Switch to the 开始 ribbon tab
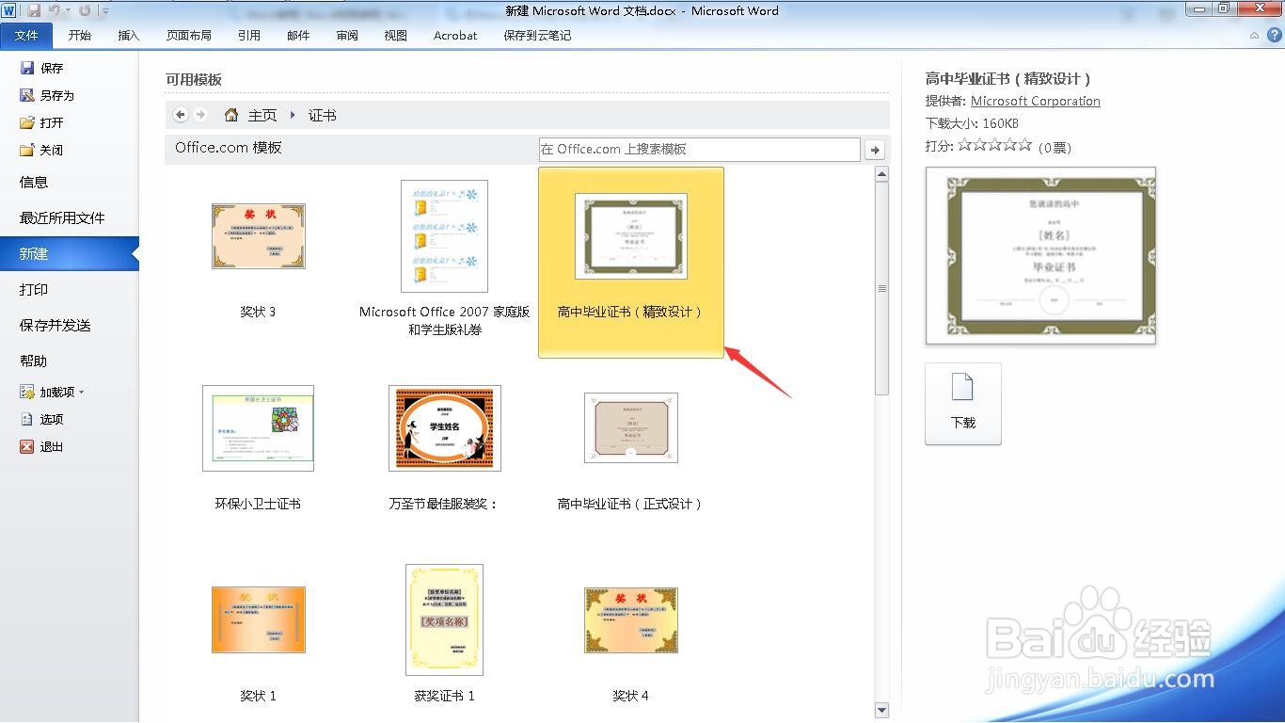Image resolution: width=1285 pixels, height=723 pixels. pos(80,35)
